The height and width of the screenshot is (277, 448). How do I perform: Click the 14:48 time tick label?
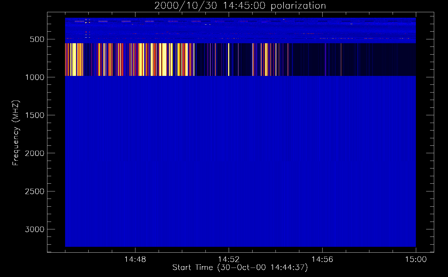[135, 259]
